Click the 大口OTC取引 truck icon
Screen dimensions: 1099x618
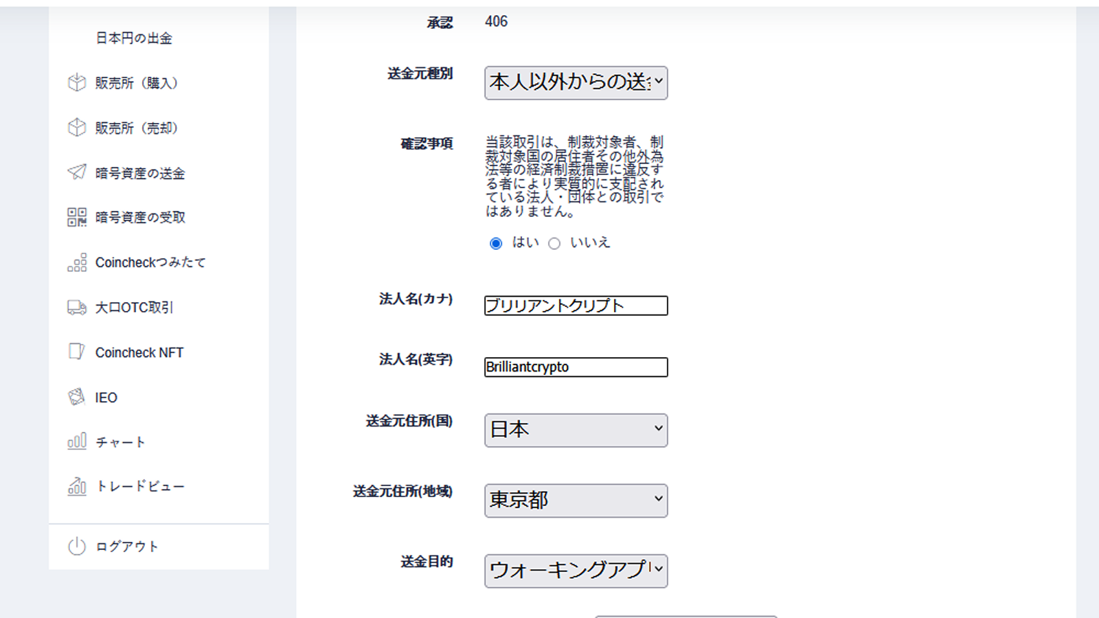coord(77,308)
